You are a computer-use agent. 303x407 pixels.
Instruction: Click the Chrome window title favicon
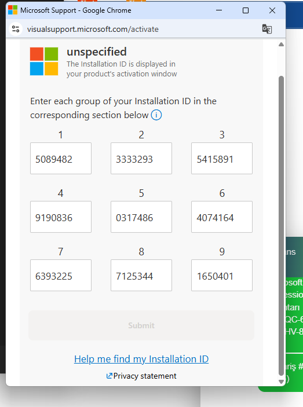(x=13, y=10)
